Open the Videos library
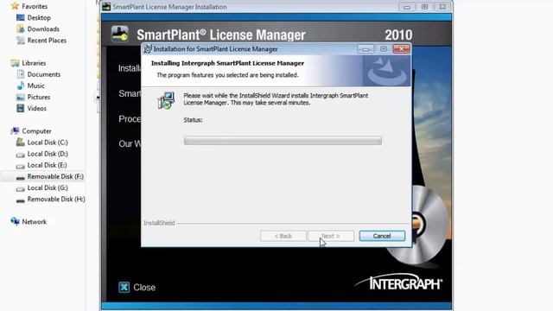 pos(36,108)
